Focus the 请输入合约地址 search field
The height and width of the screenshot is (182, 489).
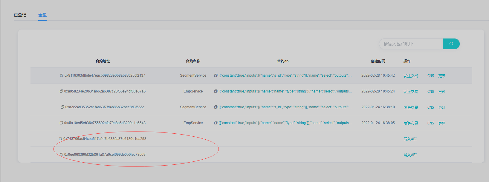coord(411,44)
